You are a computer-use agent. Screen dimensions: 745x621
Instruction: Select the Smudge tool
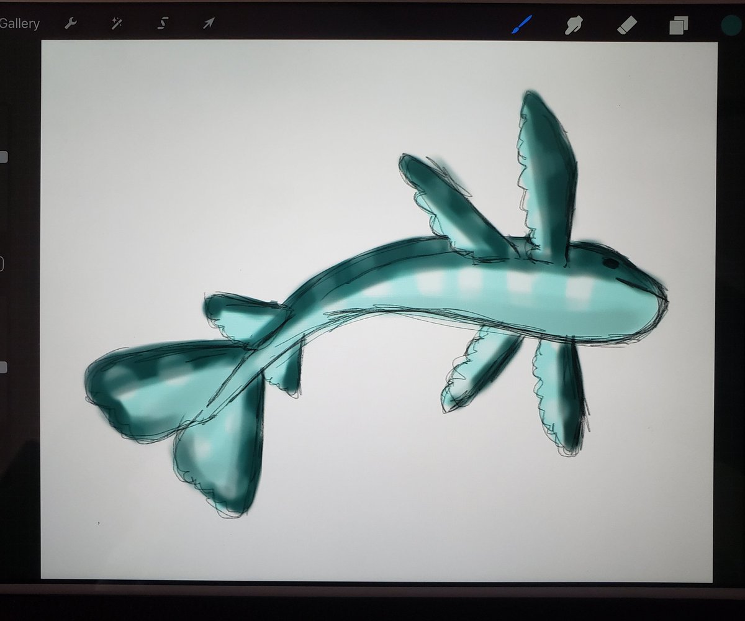(x=574, y=23)
